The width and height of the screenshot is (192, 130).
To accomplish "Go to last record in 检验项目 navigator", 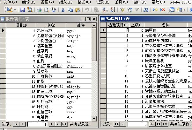I will click(x=159, y=124).
